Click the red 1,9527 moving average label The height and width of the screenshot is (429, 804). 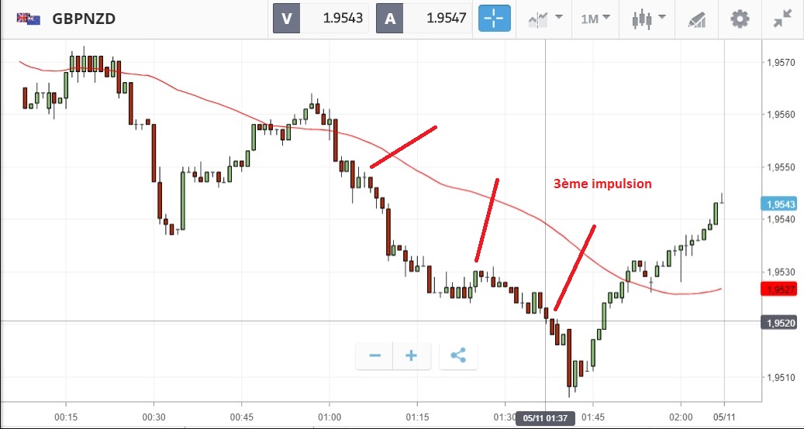778,290
